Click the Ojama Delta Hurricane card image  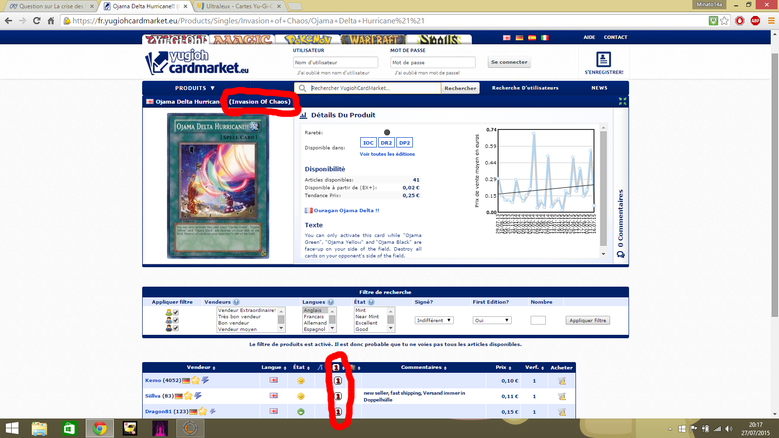tap(218, 185)
